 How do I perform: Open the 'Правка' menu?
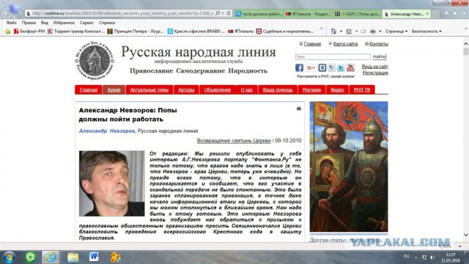point(29,23)
